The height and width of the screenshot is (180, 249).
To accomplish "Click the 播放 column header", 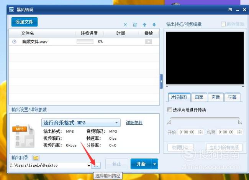I will pyautogui.click(x=149, y=33).
